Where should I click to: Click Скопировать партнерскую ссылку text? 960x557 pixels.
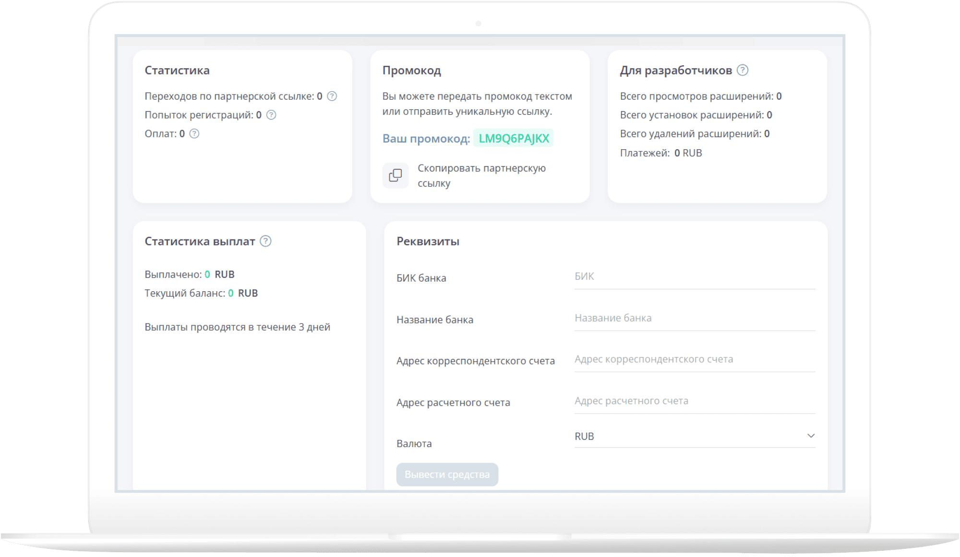[x=481, y=175]
